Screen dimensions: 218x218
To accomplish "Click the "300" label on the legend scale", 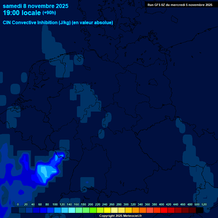I will (x=126, y=204).
